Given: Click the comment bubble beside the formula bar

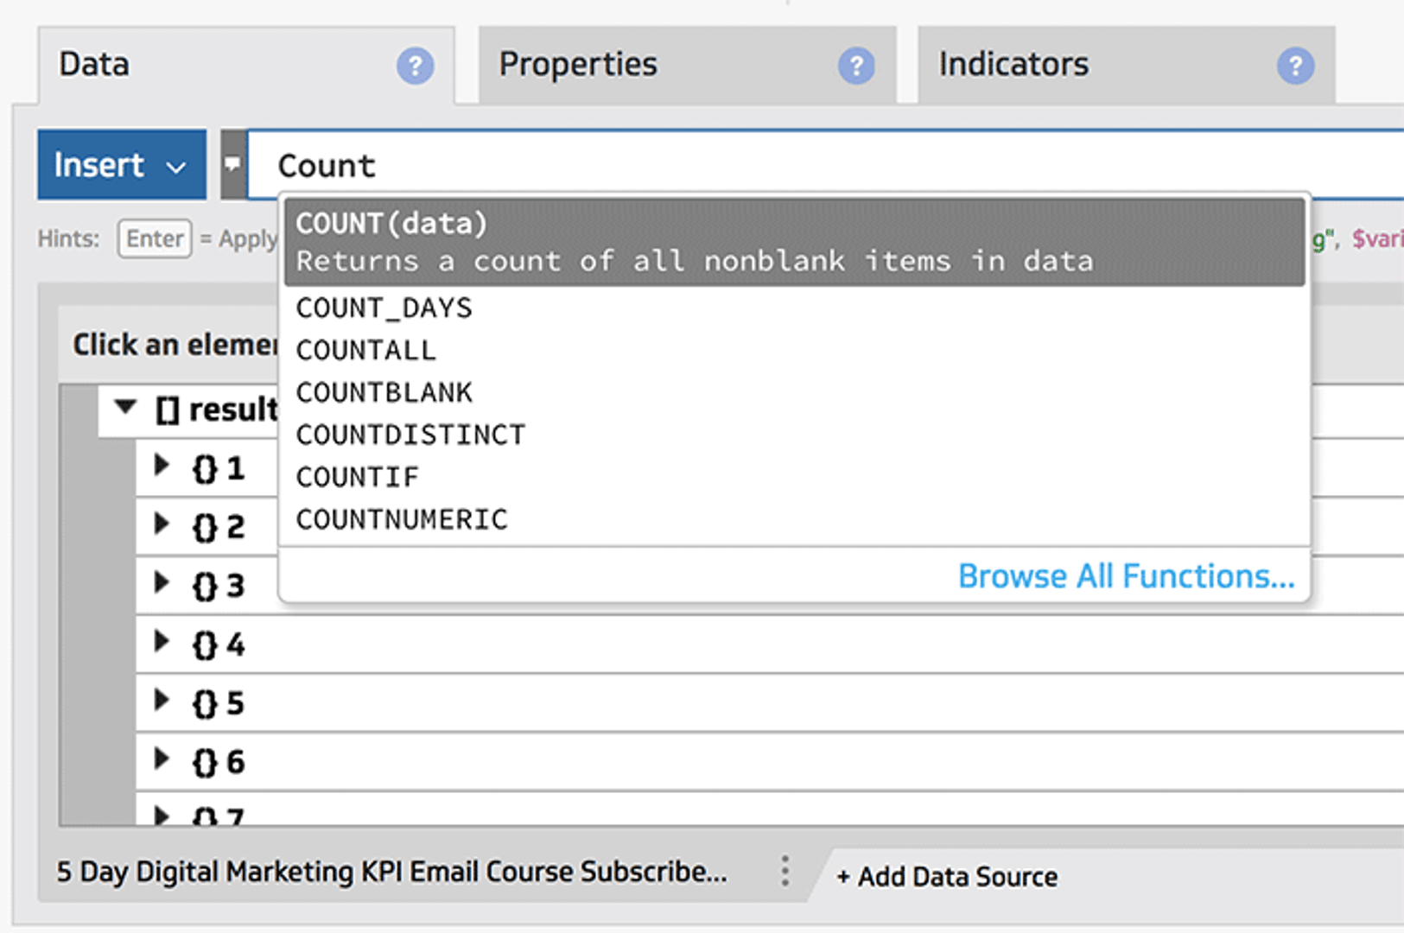Looking at the screenshot, I should (x=232, y=164).
